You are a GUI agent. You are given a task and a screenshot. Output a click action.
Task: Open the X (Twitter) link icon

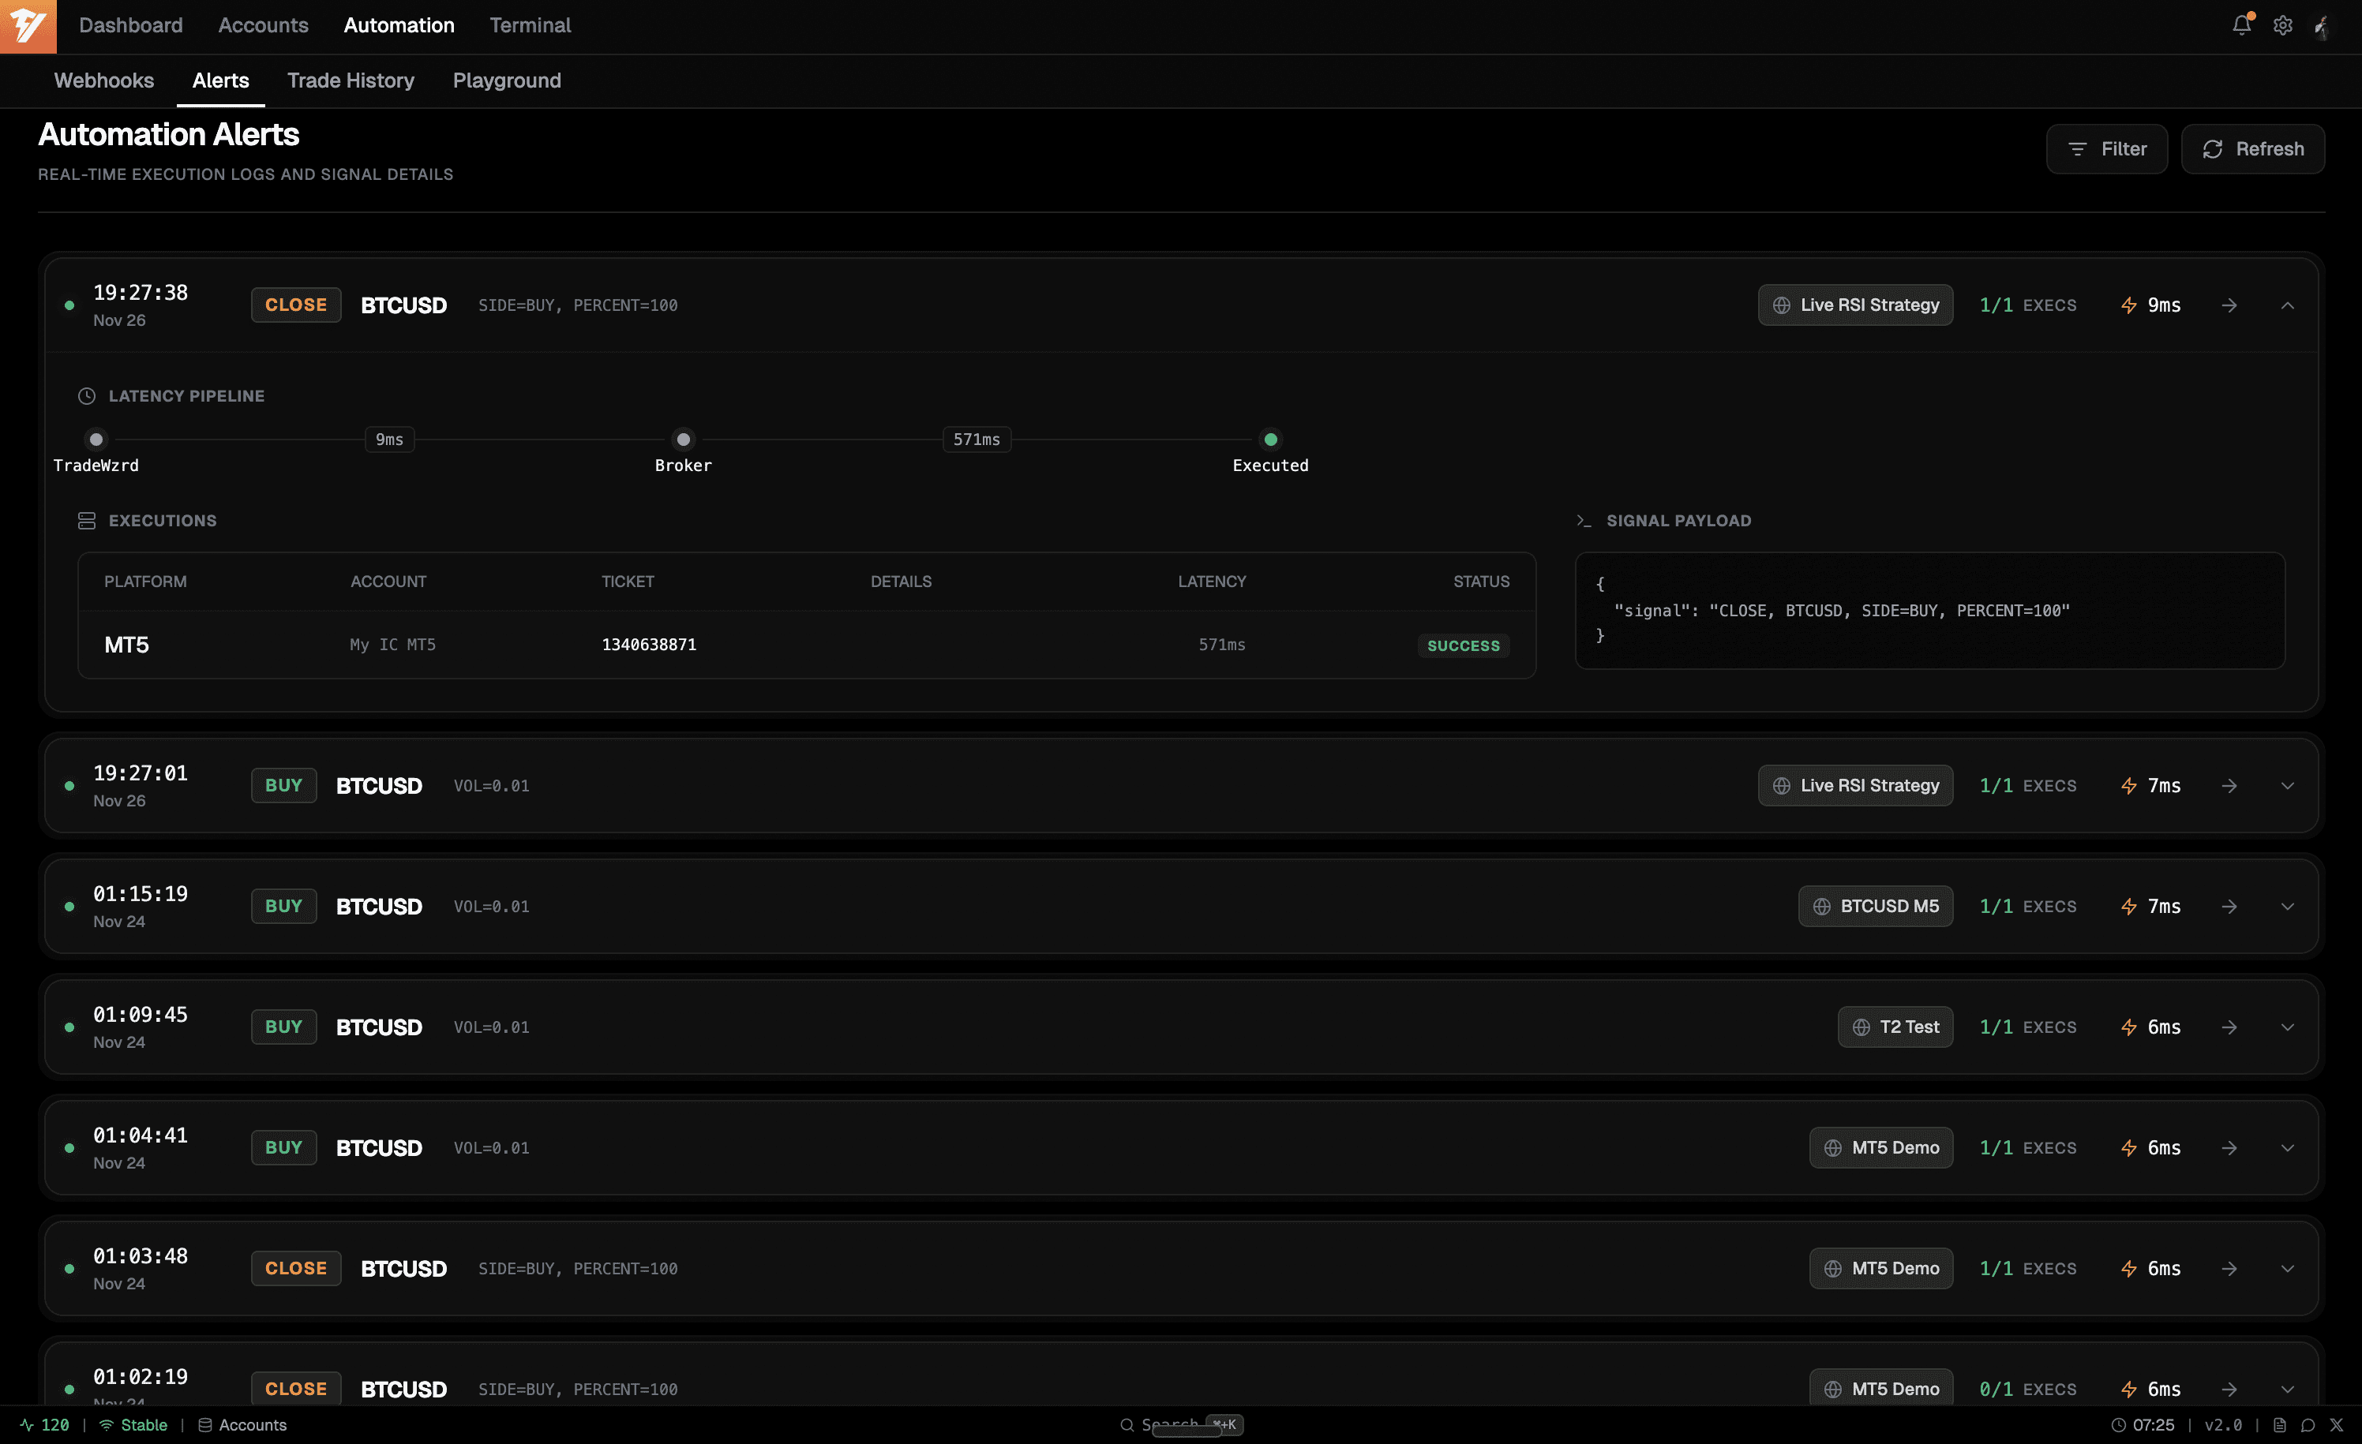(x=2336, y=1425)
